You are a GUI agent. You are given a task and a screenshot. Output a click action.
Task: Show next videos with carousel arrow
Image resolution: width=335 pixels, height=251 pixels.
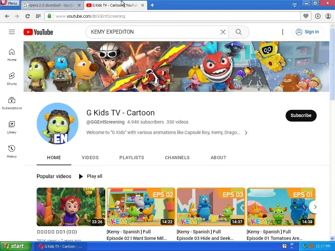pyautogui.click(x=315, y=207)
